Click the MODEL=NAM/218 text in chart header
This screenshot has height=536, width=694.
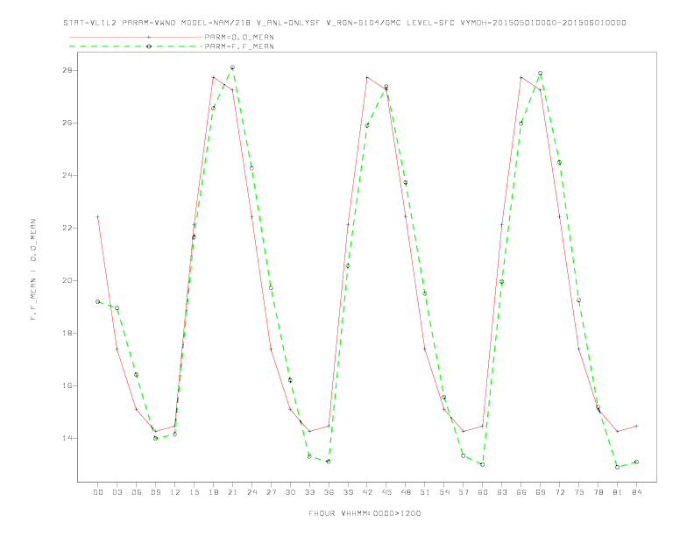(x=215, y=23)
